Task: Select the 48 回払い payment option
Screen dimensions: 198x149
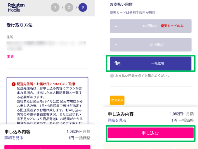Action: pos(151,26)
